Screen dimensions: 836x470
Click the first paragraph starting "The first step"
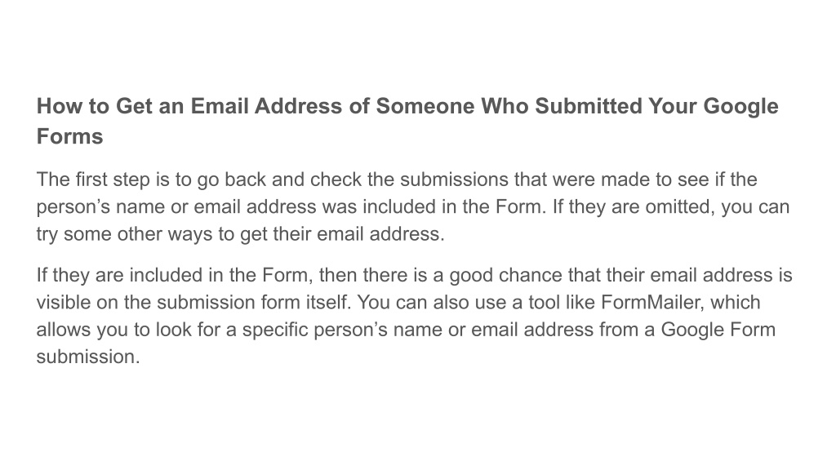412,206
